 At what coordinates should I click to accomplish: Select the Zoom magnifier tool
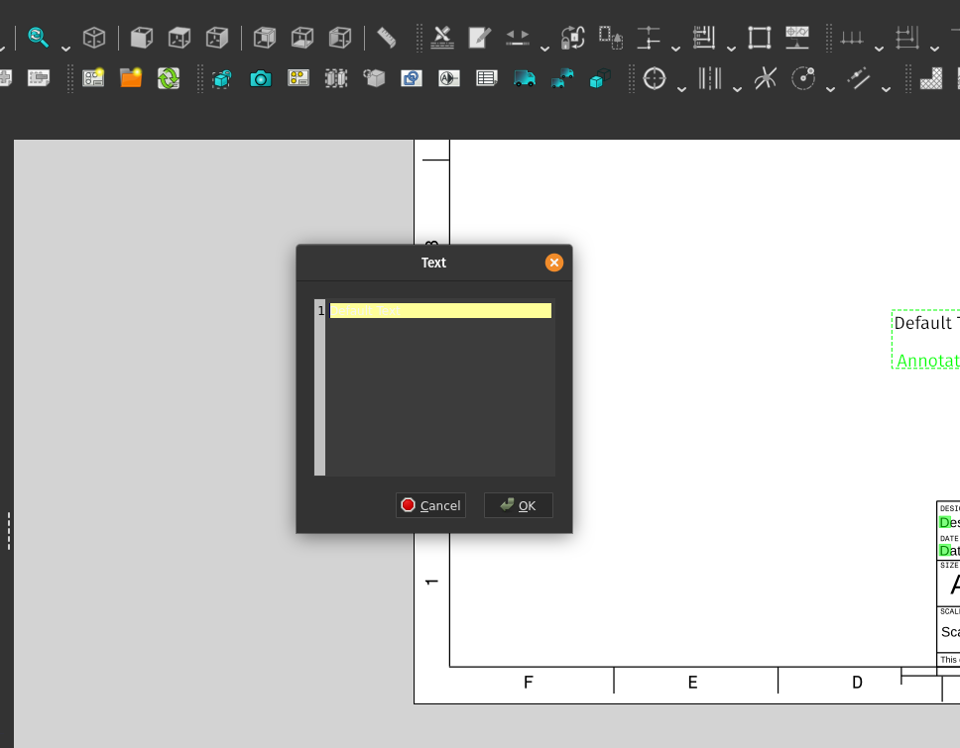coord(37,37)
